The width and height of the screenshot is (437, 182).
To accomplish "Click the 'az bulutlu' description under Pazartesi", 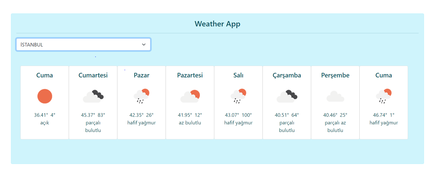I will click(190, 123).
